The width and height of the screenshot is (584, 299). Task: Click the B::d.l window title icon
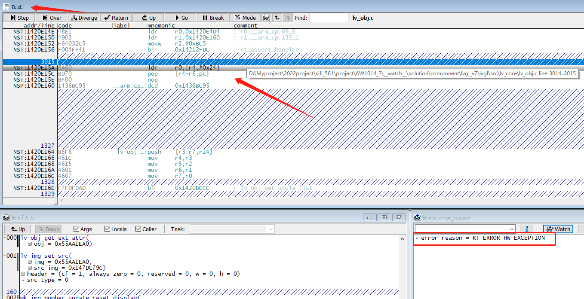coord(6,6)
